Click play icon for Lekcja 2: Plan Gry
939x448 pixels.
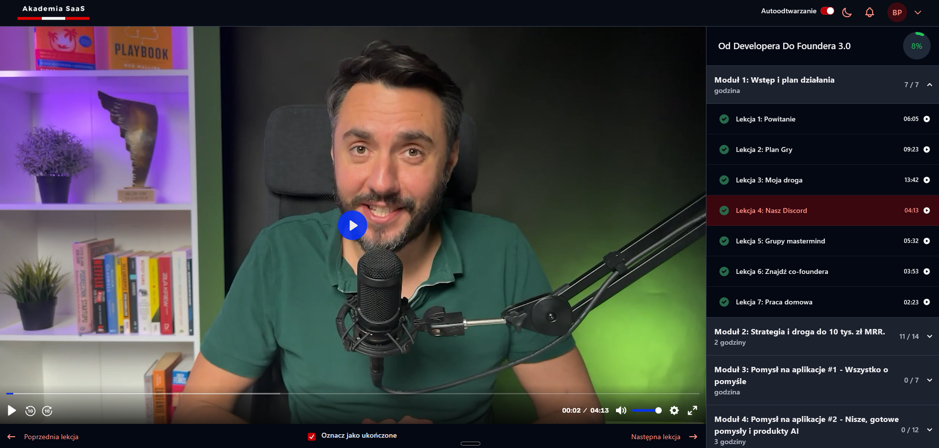click(x=927, y=149)
